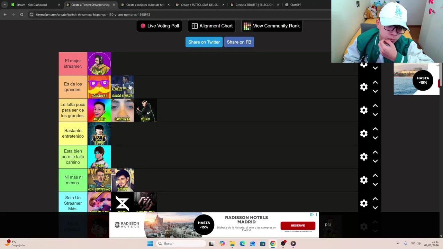Viewport: 443px width, 249px height.
Task: Select the Ander streamer image
Action: (x=99, y=157)
